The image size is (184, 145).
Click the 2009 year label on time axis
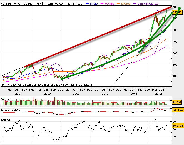pos(76,94)
